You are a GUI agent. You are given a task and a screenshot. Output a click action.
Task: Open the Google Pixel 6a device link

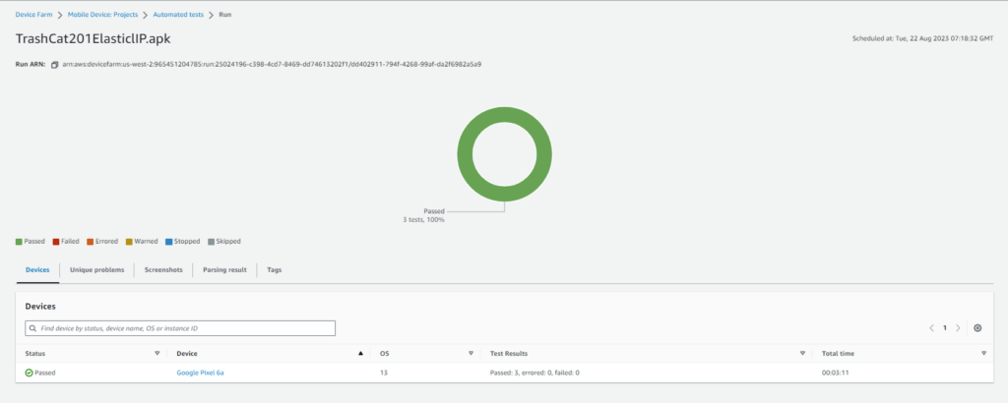(200, 373)
